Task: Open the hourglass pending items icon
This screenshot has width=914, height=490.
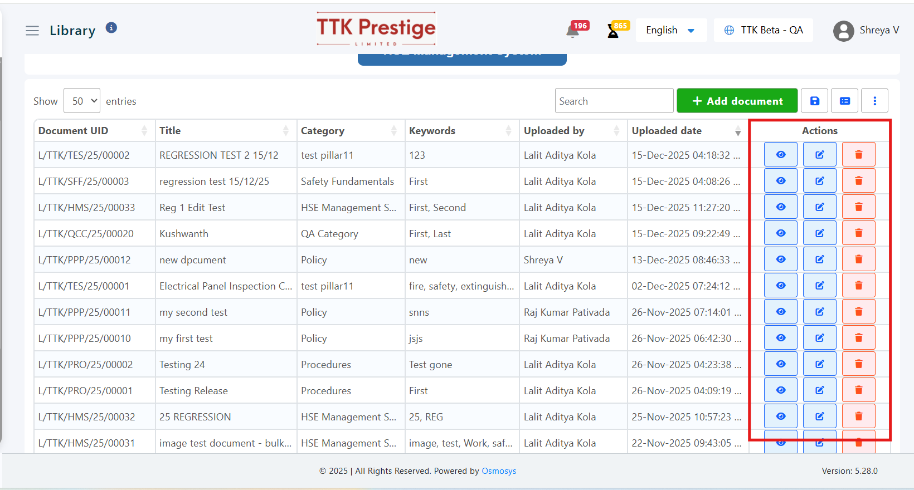Action: 613,31
